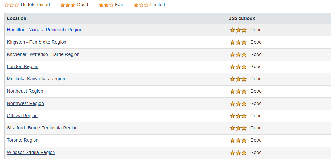Open the Kitchener--Waterloo--Barrie Region link

[43, 54]
